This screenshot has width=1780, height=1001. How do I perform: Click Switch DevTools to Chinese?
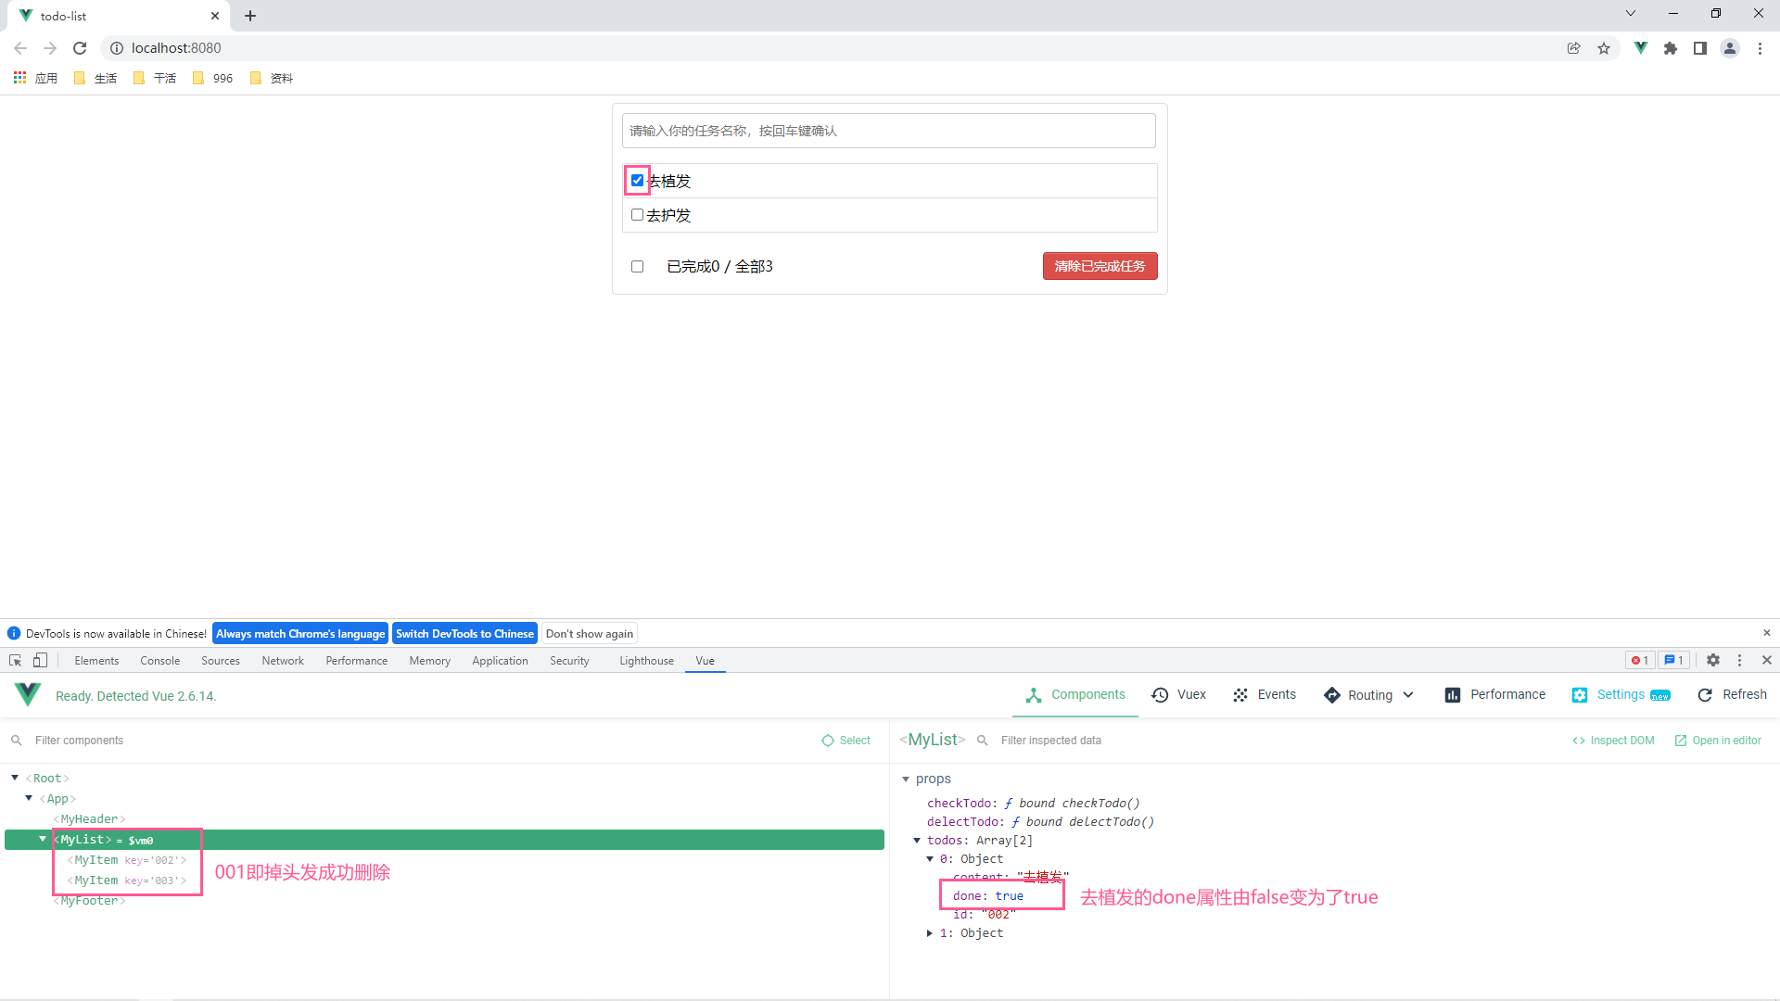pos(464,633)
